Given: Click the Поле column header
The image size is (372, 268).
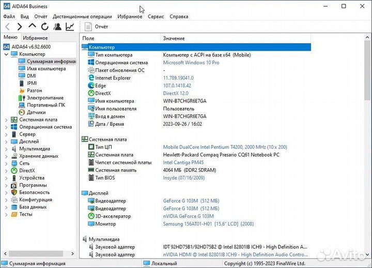Looking at the screenshot, I should (x=120, y=38).
